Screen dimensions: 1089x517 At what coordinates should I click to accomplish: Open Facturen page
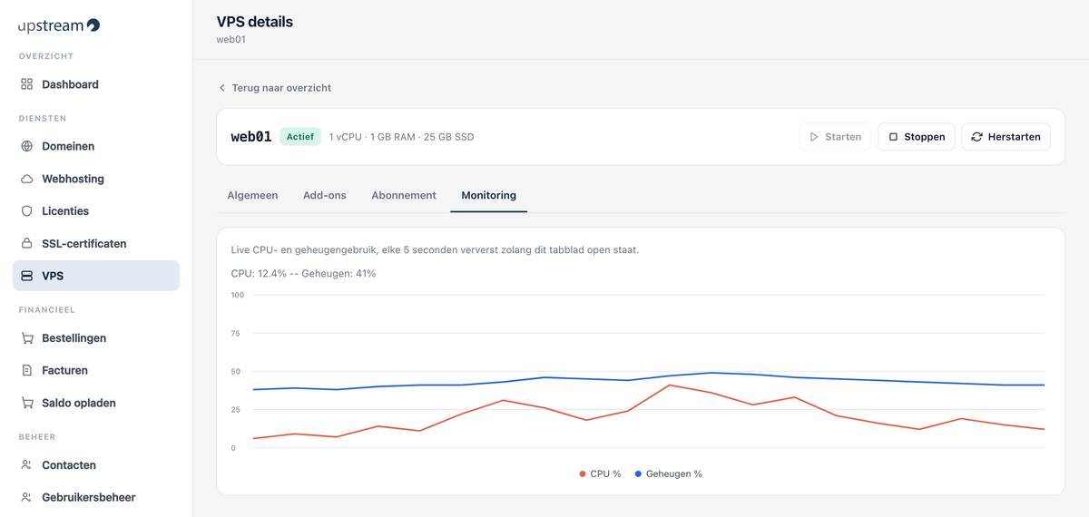96,370
